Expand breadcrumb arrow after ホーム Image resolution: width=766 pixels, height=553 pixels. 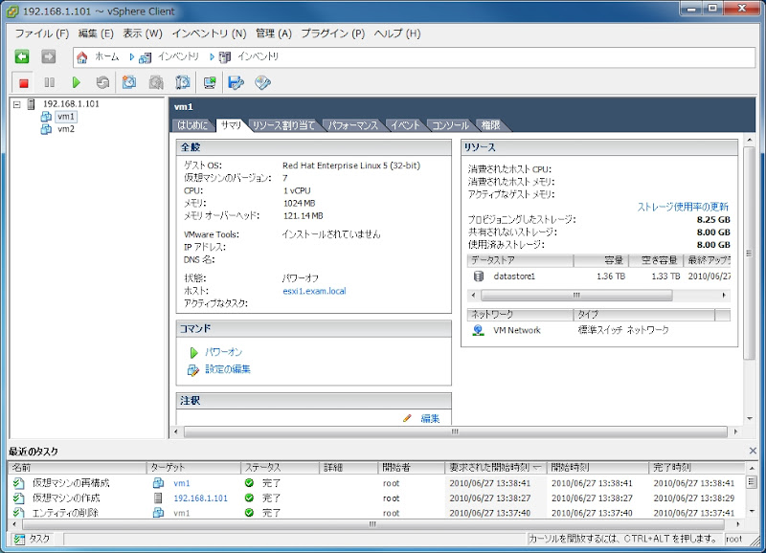click(x=131, y=57)
